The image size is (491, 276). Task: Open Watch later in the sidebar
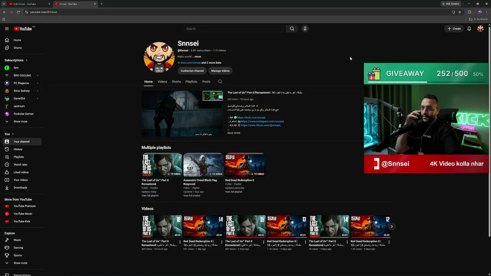(x=21, y=164)
